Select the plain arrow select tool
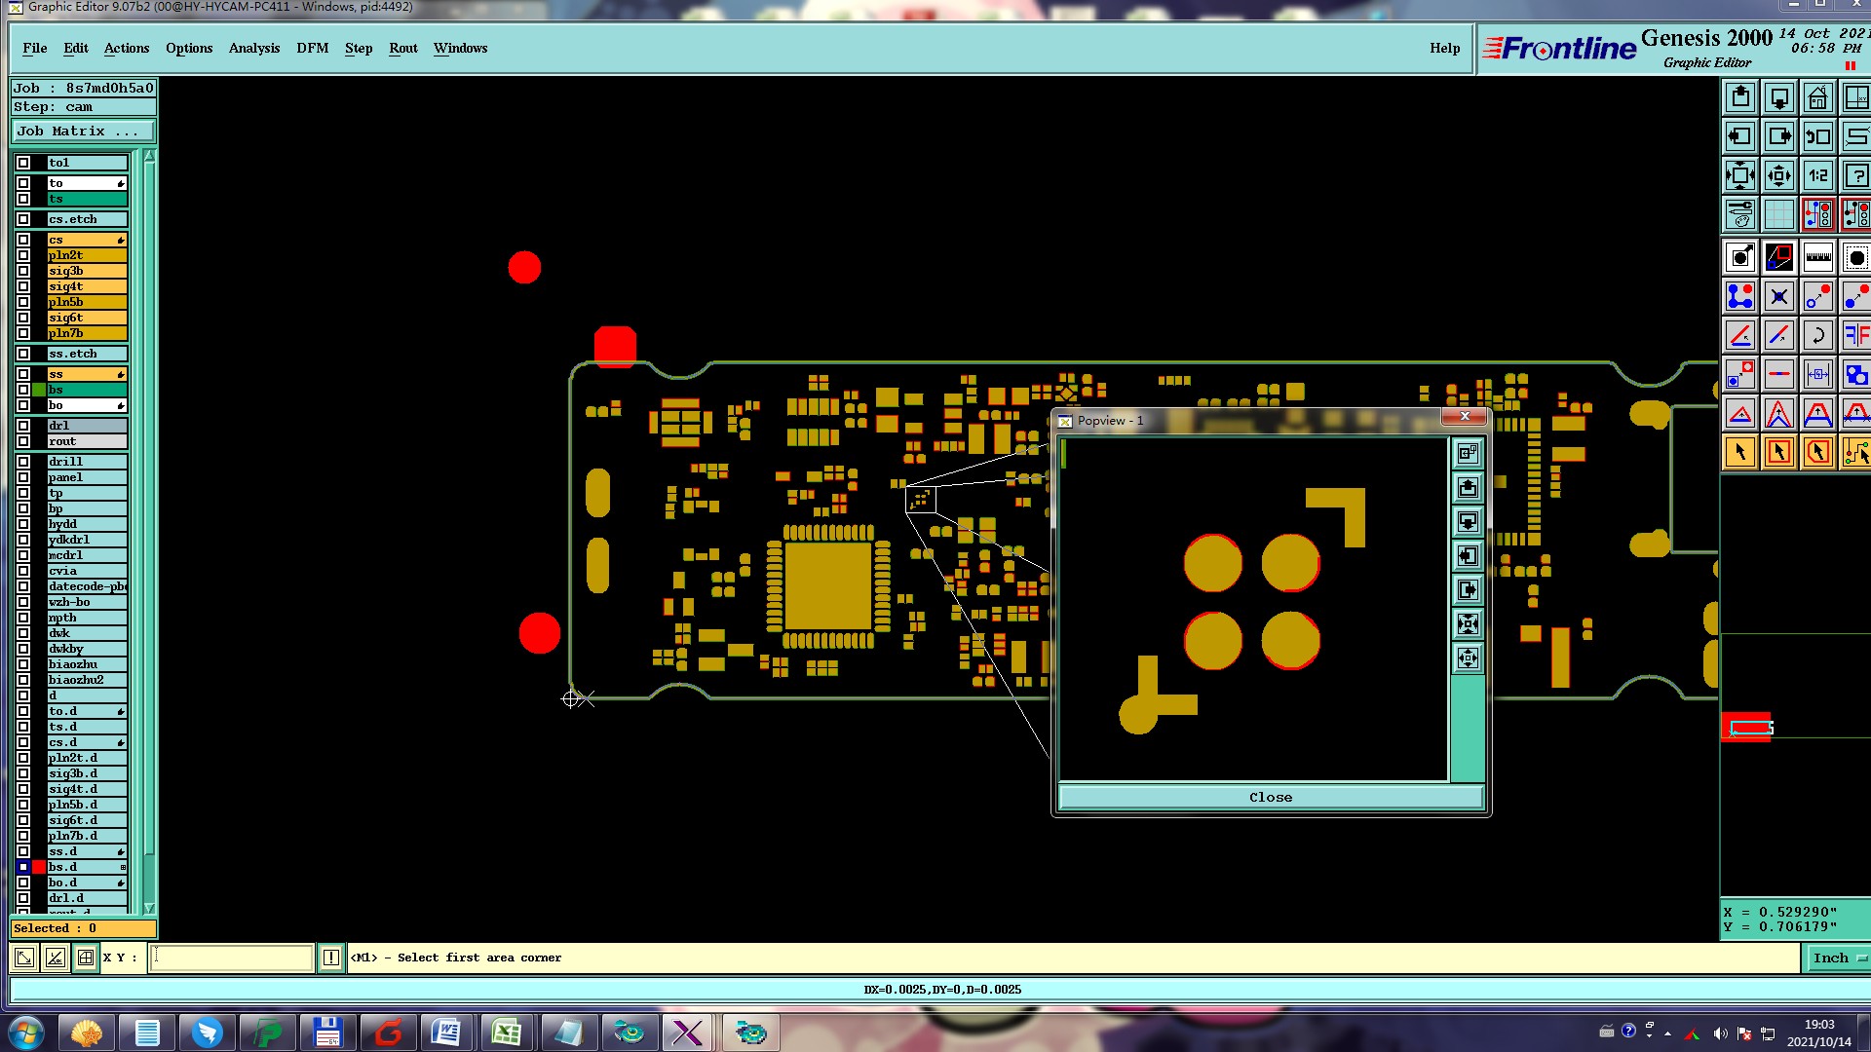This screenshot has height=1052, width=1871. coord(1739,453)
